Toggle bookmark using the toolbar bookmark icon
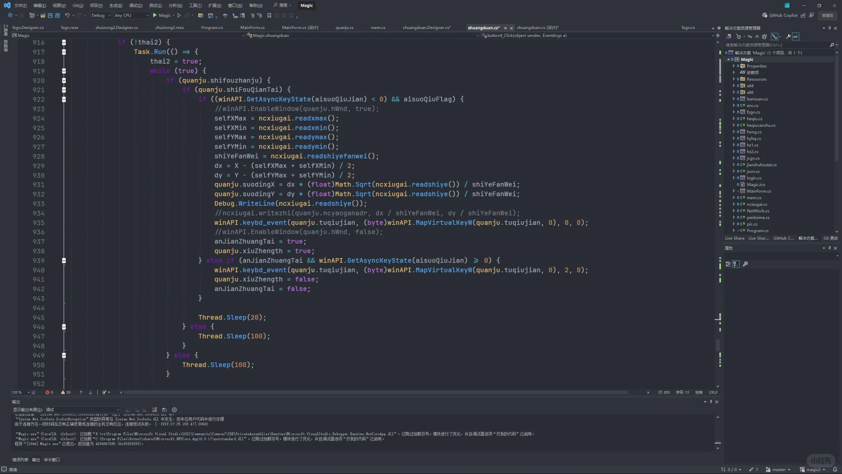842x474 pixels. point(269,15)
